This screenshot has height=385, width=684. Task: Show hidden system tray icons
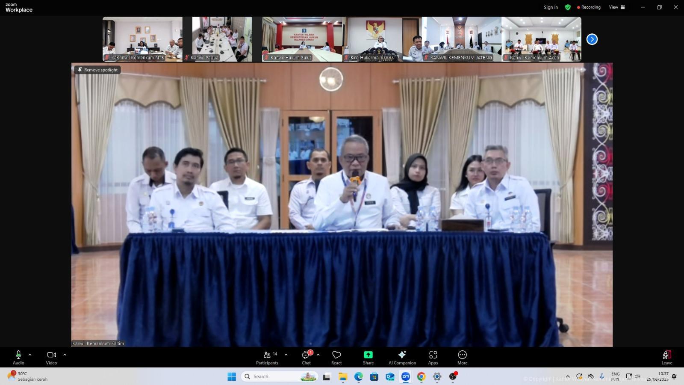568,376
